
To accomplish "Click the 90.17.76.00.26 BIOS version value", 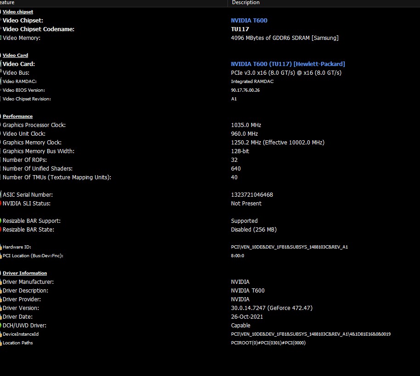I will (x=245, y=90).
